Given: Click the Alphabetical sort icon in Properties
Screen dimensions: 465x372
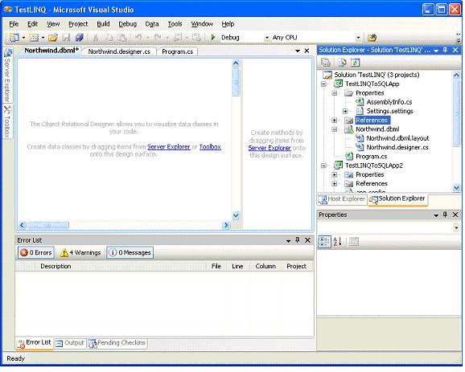Looking at the screenshot, I should tap(337, 242).
